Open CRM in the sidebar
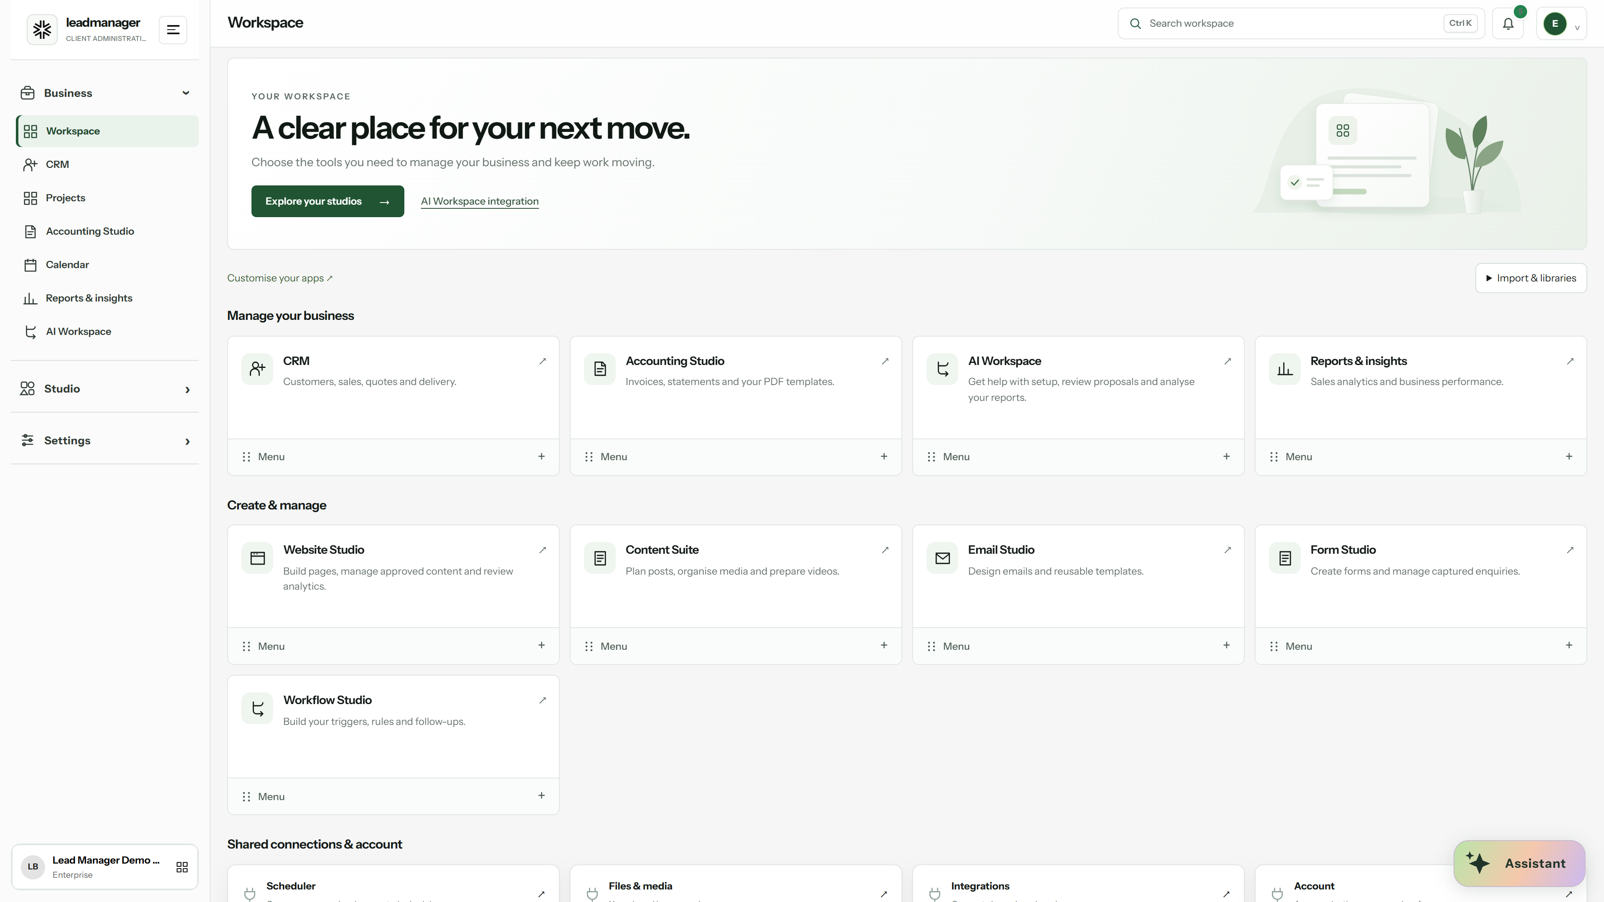The image size is (1604, 902). pos(107,165)
